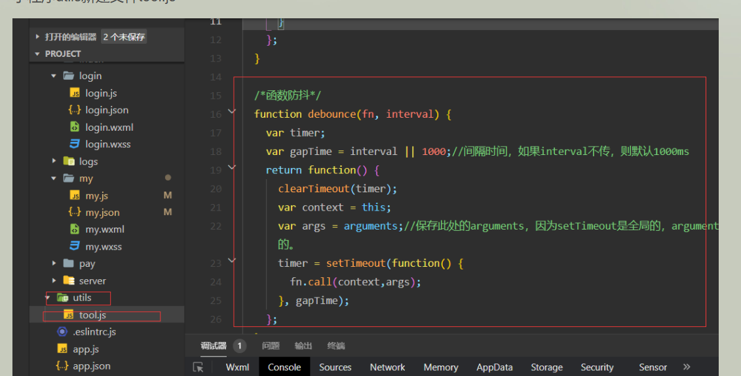Screen dimensions: 741x376
Task: Click the fn.call(context,args) code line
Action: click(355, 282)
